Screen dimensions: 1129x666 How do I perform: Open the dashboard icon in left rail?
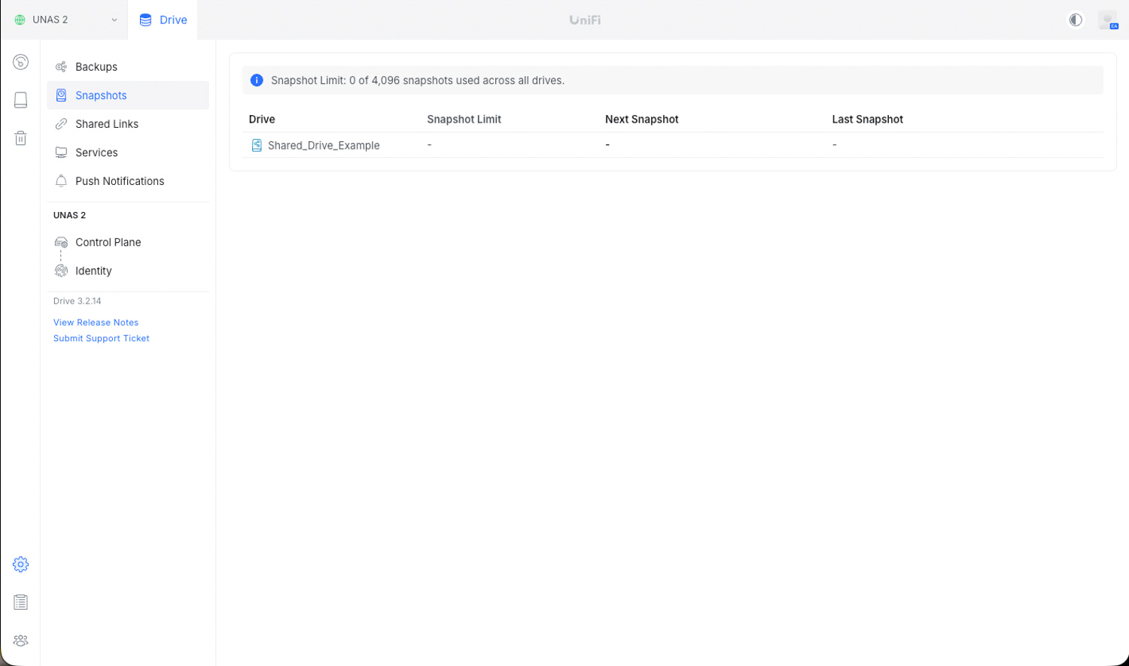[x=20, y=62]
